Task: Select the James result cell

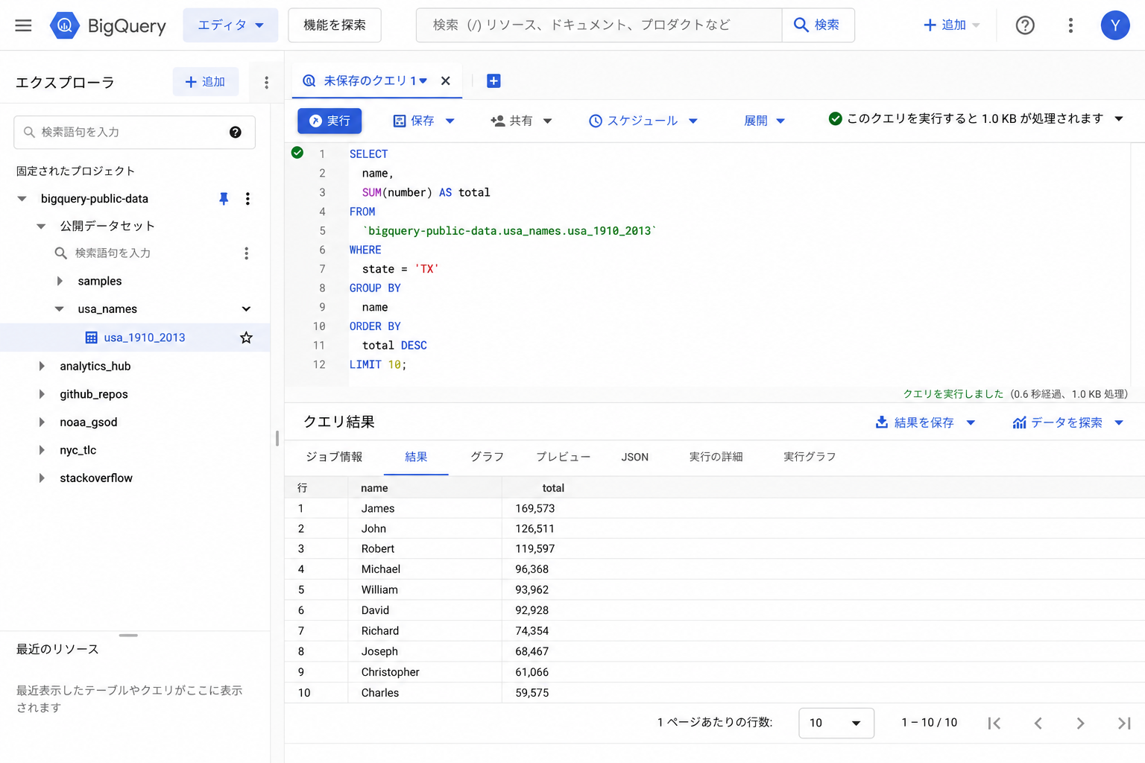Action: [378, 509]
